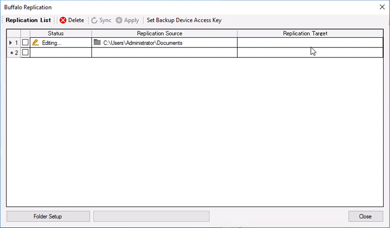
Task: Click the Sync circular arrow icon
Action: coord(94,20)
